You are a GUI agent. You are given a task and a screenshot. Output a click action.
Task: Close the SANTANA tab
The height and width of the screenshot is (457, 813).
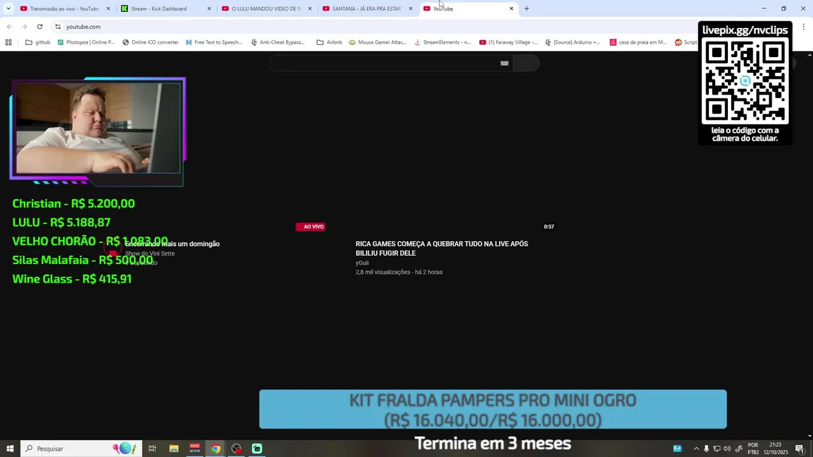tap(410, 9)
